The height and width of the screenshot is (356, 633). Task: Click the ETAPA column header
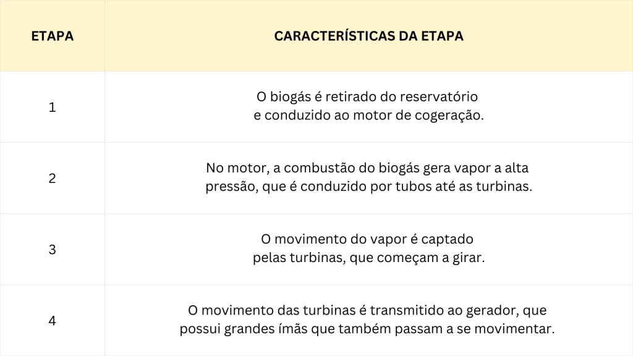pyautogui.click(x=53, y=36)
